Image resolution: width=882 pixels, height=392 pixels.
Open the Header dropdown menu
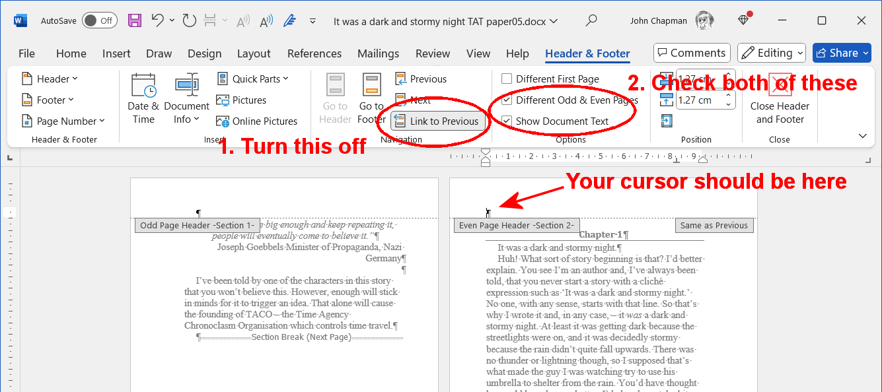[50, 79]
